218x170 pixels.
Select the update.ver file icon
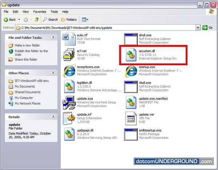(131, 118)
